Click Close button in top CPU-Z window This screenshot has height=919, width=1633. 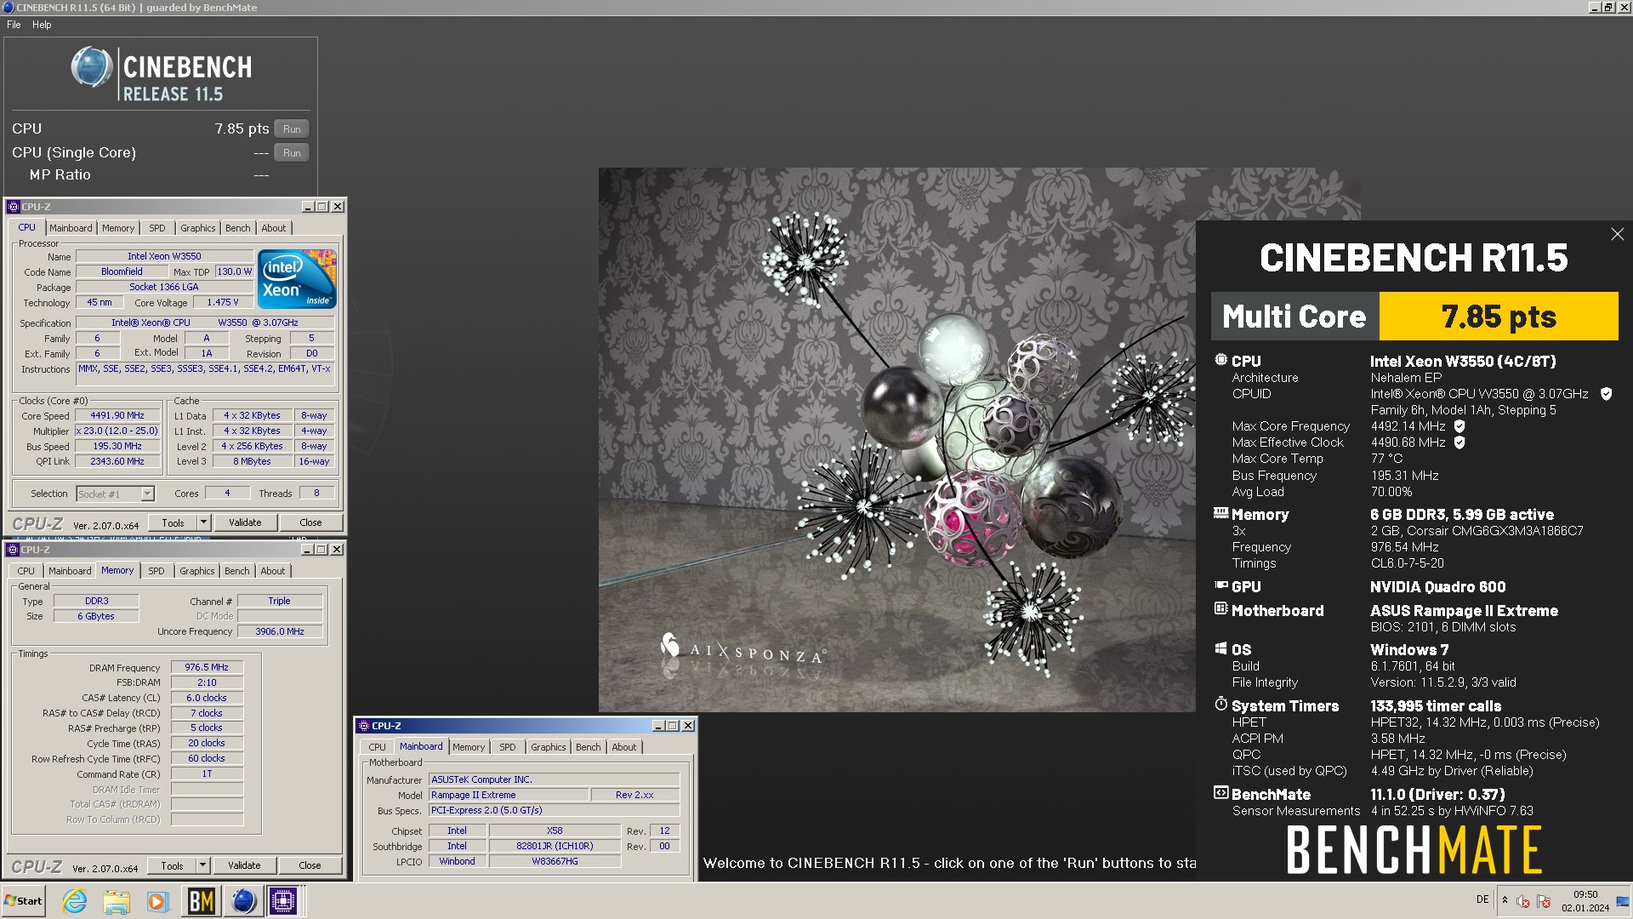pos(310,522)
